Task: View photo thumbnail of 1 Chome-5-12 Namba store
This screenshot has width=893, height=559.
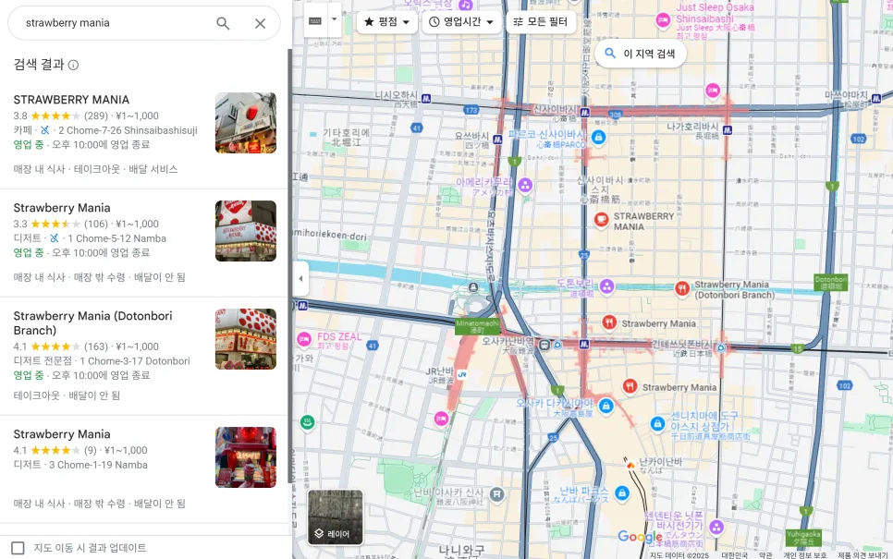Action: (x=246, y=231)
